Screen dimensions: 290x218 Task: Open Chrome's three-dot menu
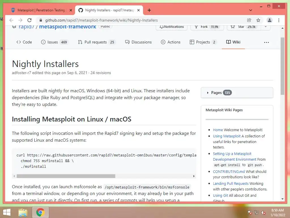[x=279, y=20]
